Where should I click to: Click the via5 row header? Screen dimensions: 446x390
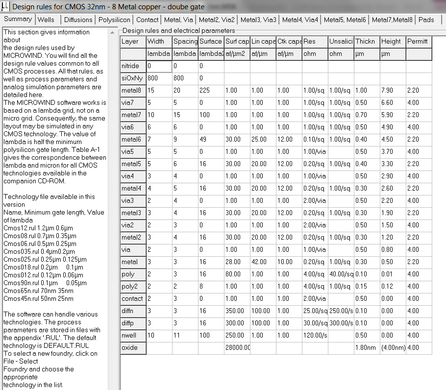pyautogui.click(x=133, y=151)
